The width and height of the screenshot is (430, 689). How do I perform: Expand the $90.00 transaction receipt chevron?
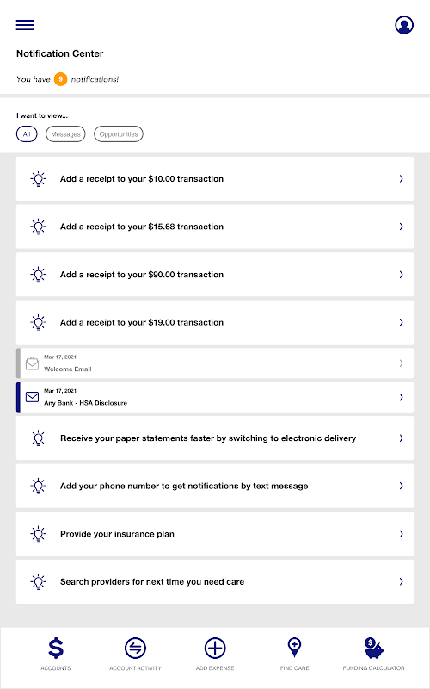pyautogui.click(x=401, y=274)
